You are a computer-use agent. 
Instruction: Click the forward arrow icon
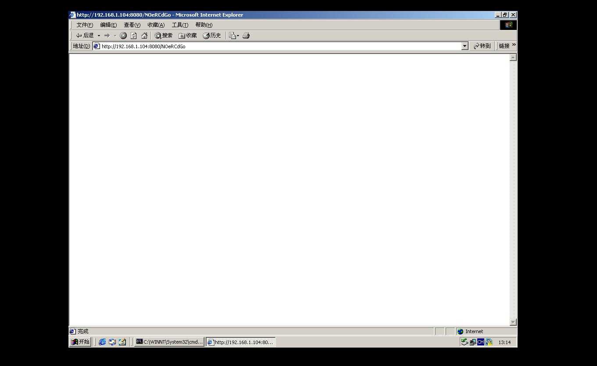coord(107,36)
